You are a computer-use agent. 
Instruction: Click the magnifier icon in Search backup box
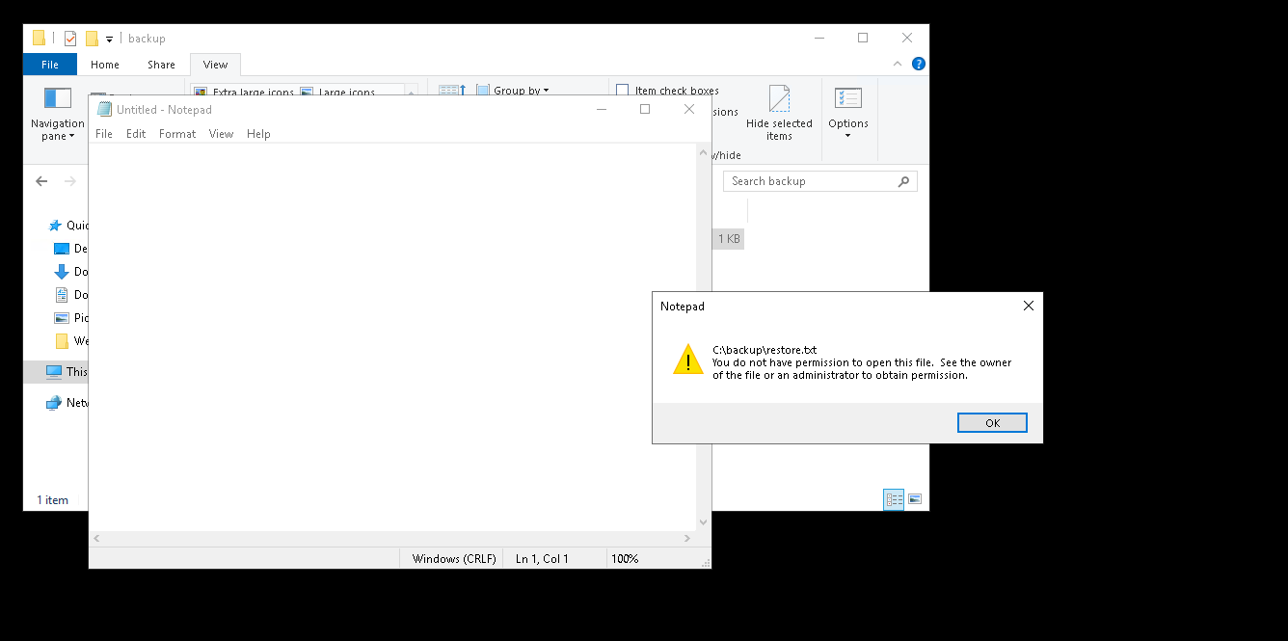[x=903, y=181]
